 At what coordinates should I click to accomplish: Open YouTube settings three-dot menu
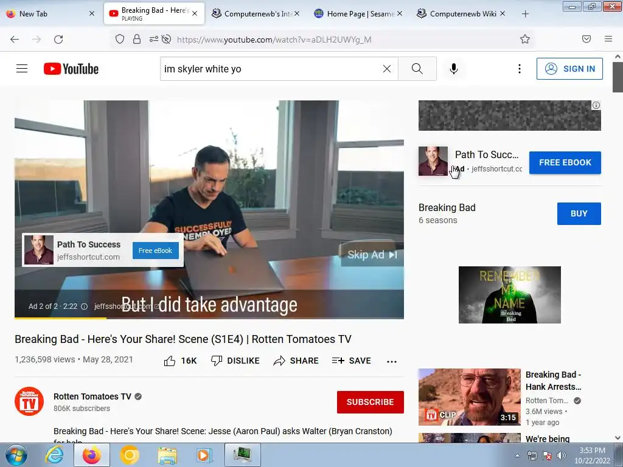click(x=519, y=69)
